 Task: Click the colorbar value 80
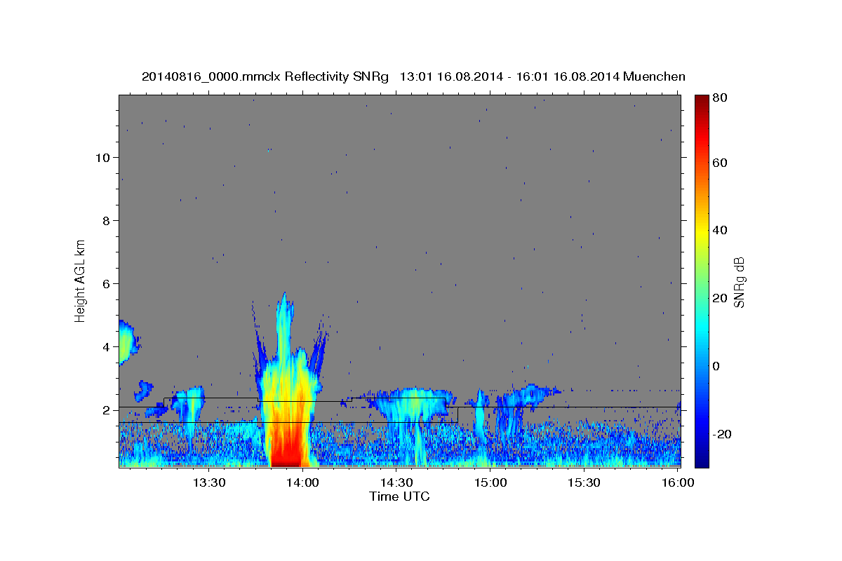719,97
